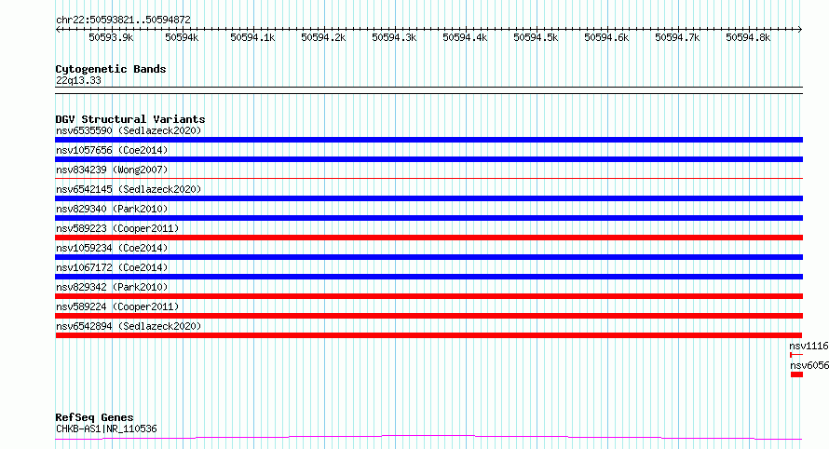Click the ruler's right arrow end
The image size is (829, 449).
pyautogui.click(x=800, y=30)
